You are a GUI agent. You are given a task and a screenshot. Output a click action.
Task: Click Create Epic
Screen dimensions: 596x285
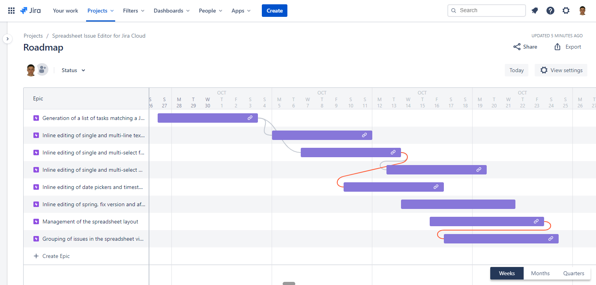pyautogui.click(x=56, y=256)
